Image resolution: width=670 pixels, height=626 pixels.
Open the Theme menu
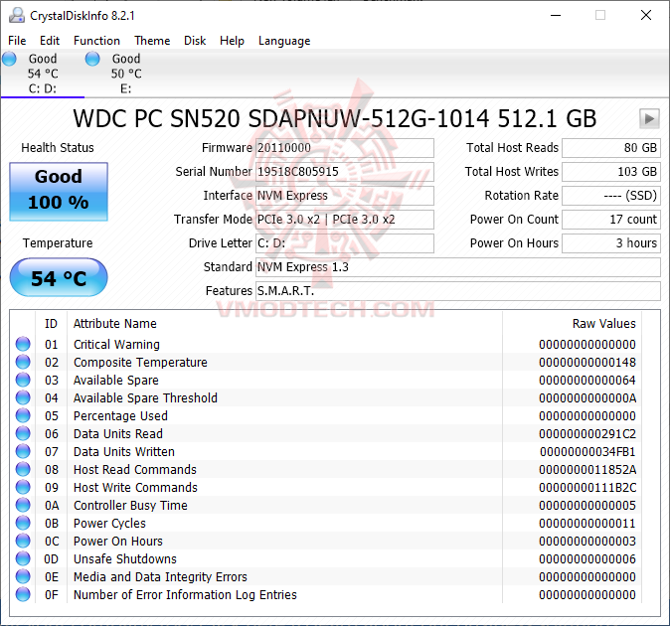coord(152,41)
